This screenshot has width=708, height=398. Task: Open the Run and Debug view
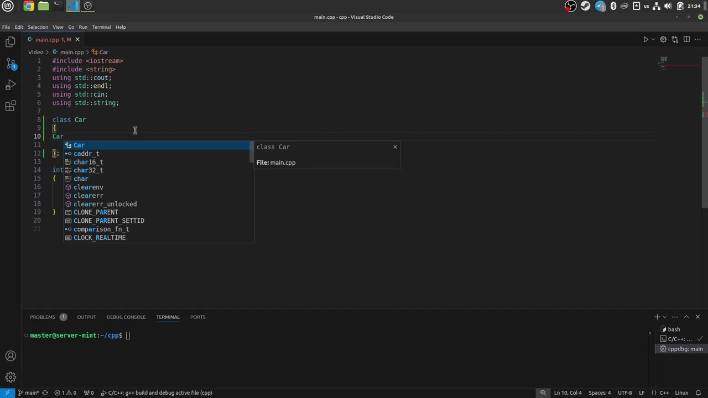[x=11, y=85]
